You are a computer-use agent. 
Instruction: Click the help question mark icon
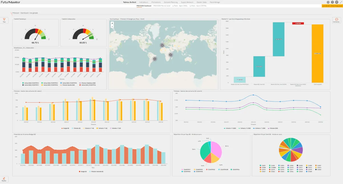[x=332, y=2]
